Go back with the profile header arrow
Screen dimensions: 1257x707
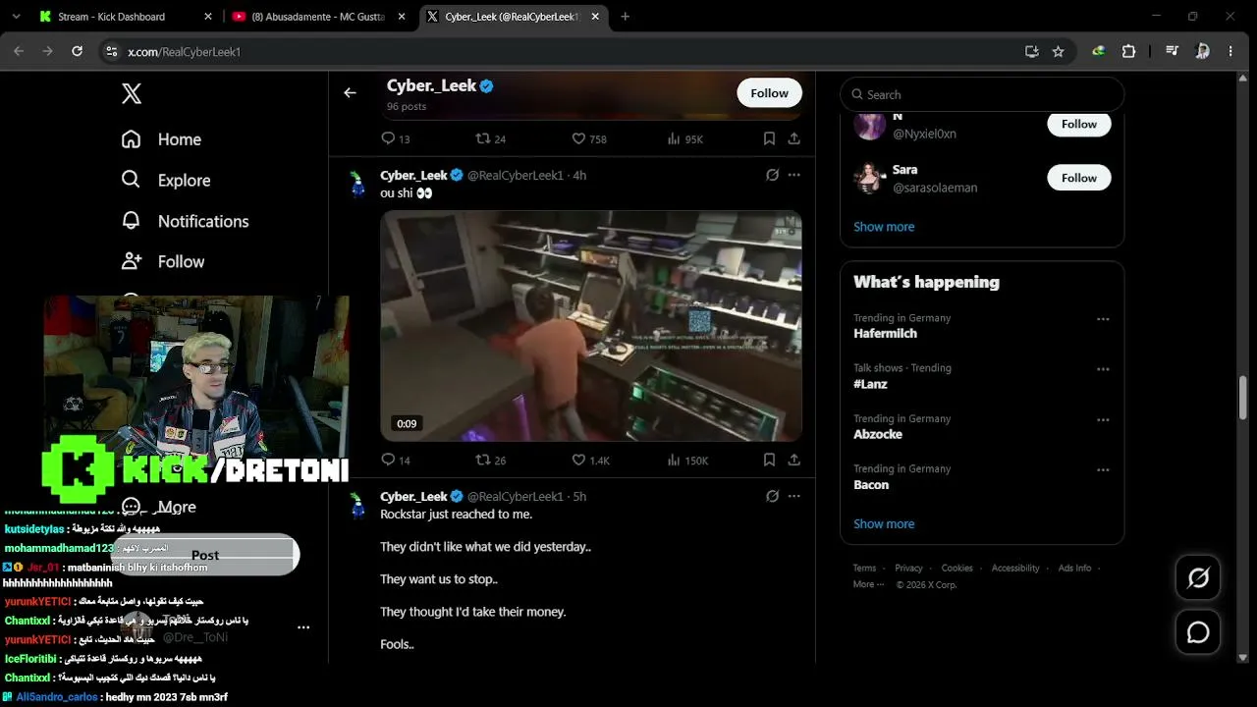350,92
